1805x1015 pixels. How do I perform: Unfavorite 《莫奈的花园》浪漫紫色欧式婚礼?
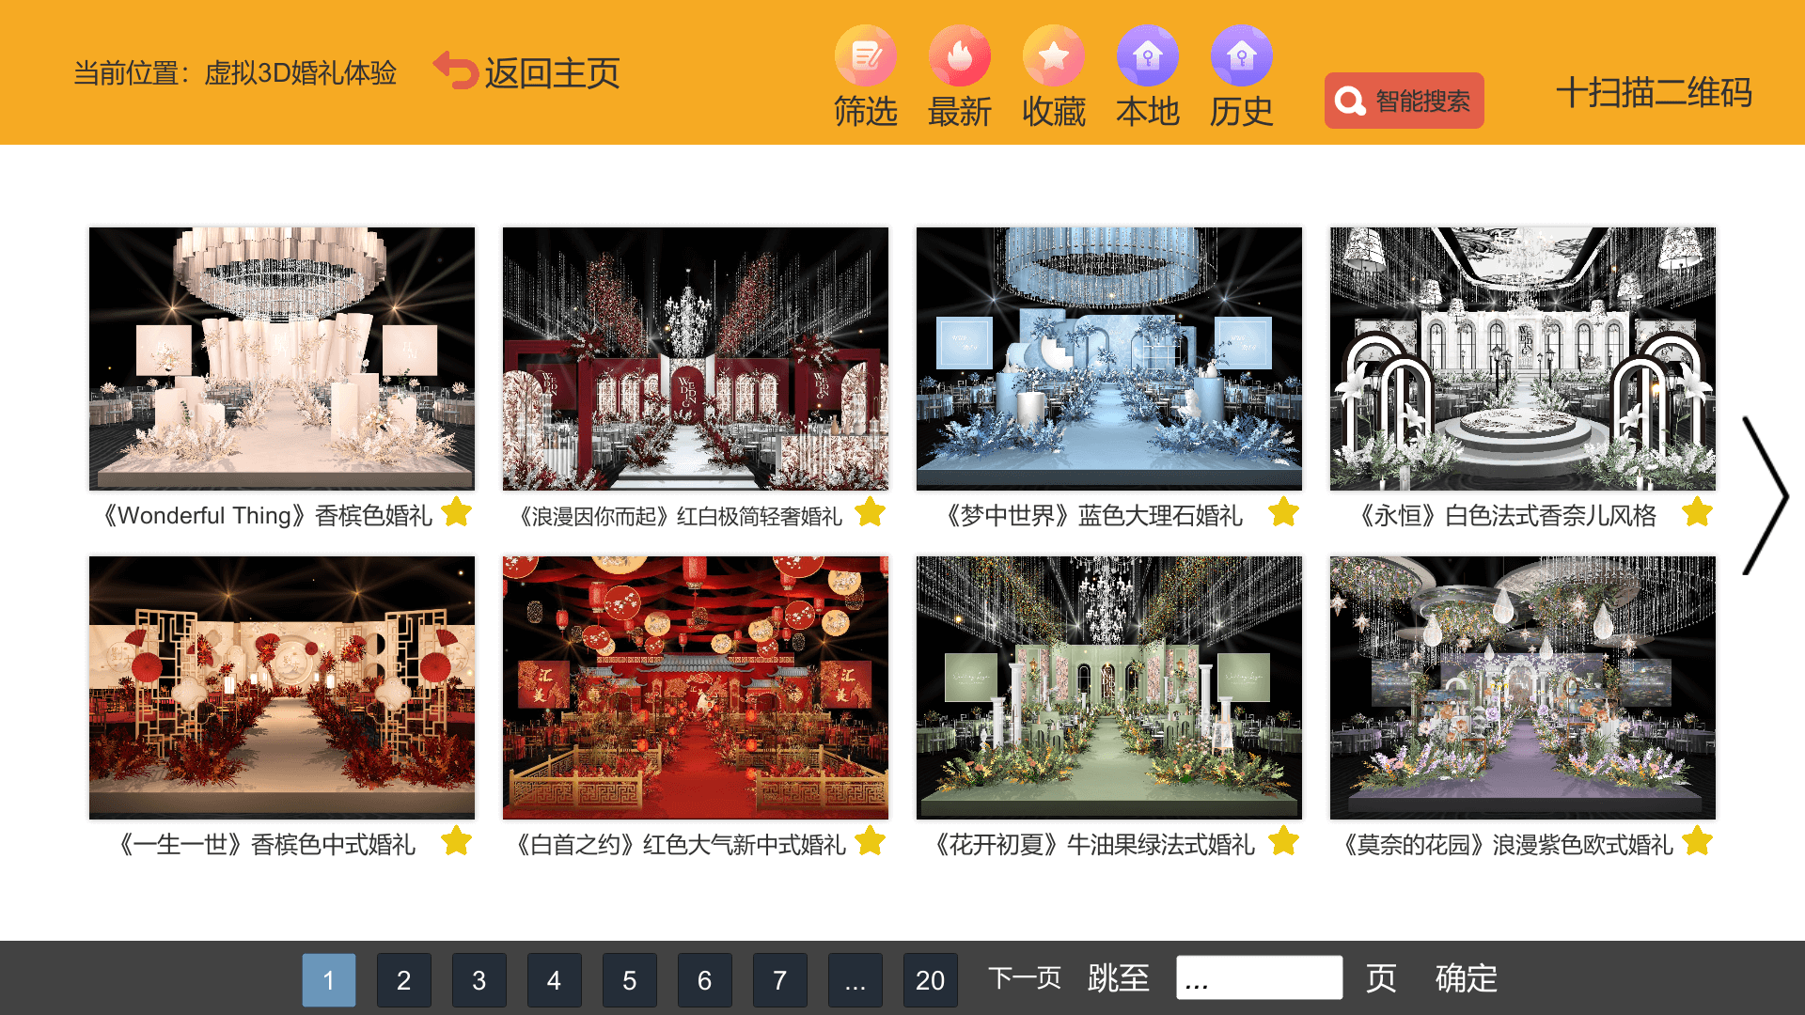coord(1695,841)
